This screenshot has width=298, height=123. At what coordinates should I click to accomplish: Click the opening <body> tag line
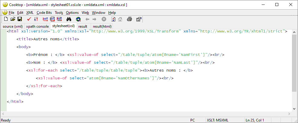click(x=24, y=47)
